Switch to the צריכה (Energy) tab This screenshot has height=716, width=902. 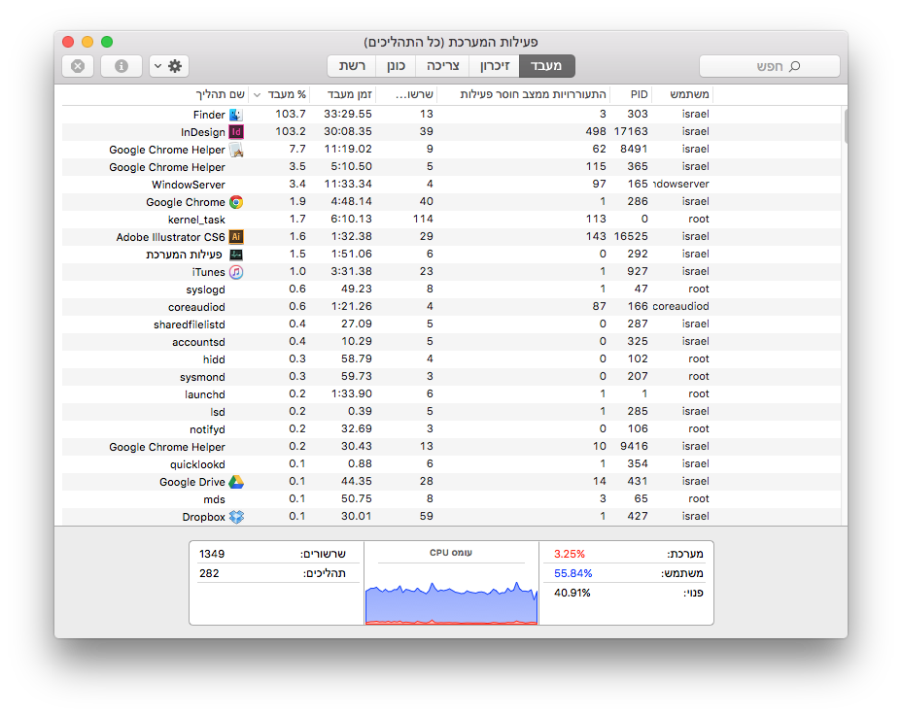pos(443,66)
